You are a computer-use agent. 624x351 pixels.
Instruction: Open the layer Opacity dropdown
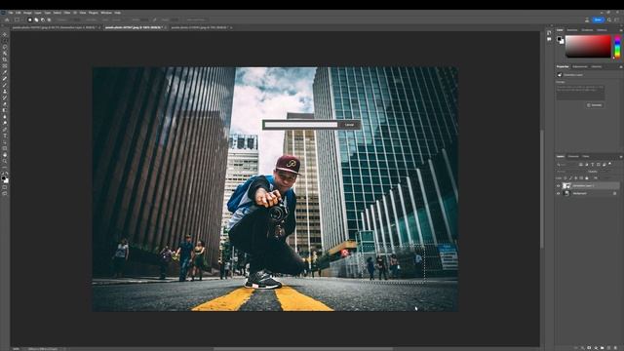pyautogui.click(x=604, y=172)
